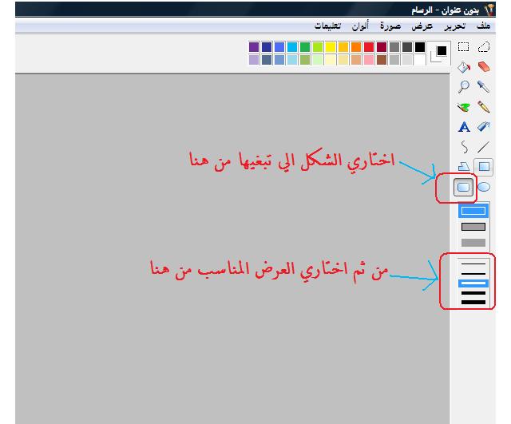Pick the dark navy blue swatch
The height and width of the screenshot is (424, 511).
[x=267, y=47]
